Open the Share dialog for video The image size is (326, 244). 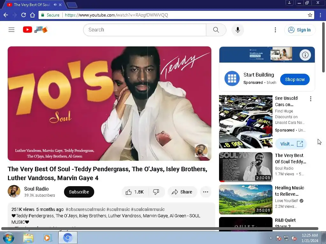[x=182, y=192]
